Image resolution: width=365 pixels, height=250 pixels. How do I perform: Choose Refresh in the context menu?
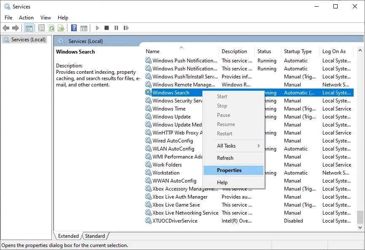(x=233, y=158)
